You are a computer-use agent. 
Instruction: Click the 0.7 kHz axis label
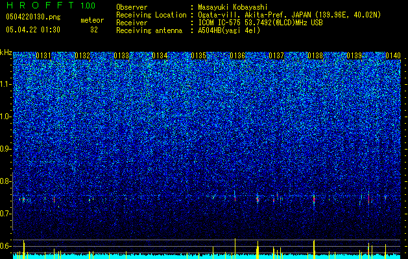6,214
